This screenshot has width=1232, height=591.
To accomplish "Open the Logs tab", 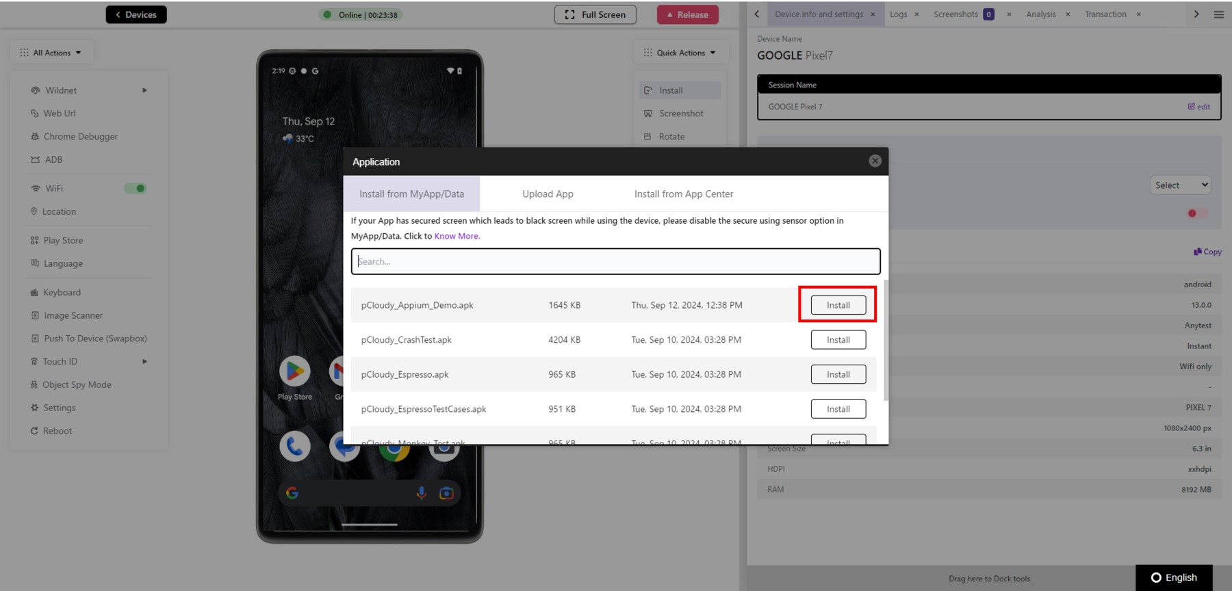I will click(898, 14).
